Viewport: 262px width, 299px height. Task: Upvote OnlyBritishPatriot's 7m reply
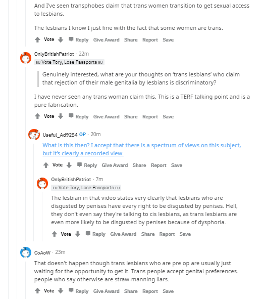pyautogui.click(x=55, y=234)
